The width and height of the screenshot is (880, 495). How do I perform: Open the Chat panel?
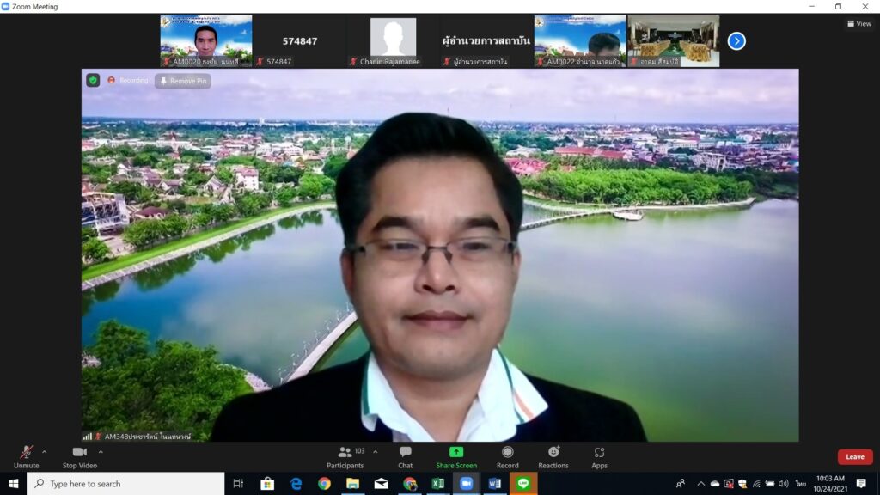coord(406,457)
